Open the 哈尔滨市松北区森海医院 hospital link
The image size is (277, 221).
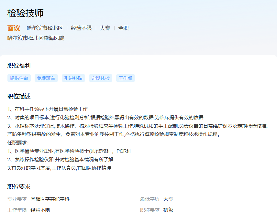click(x=36, y=38)
